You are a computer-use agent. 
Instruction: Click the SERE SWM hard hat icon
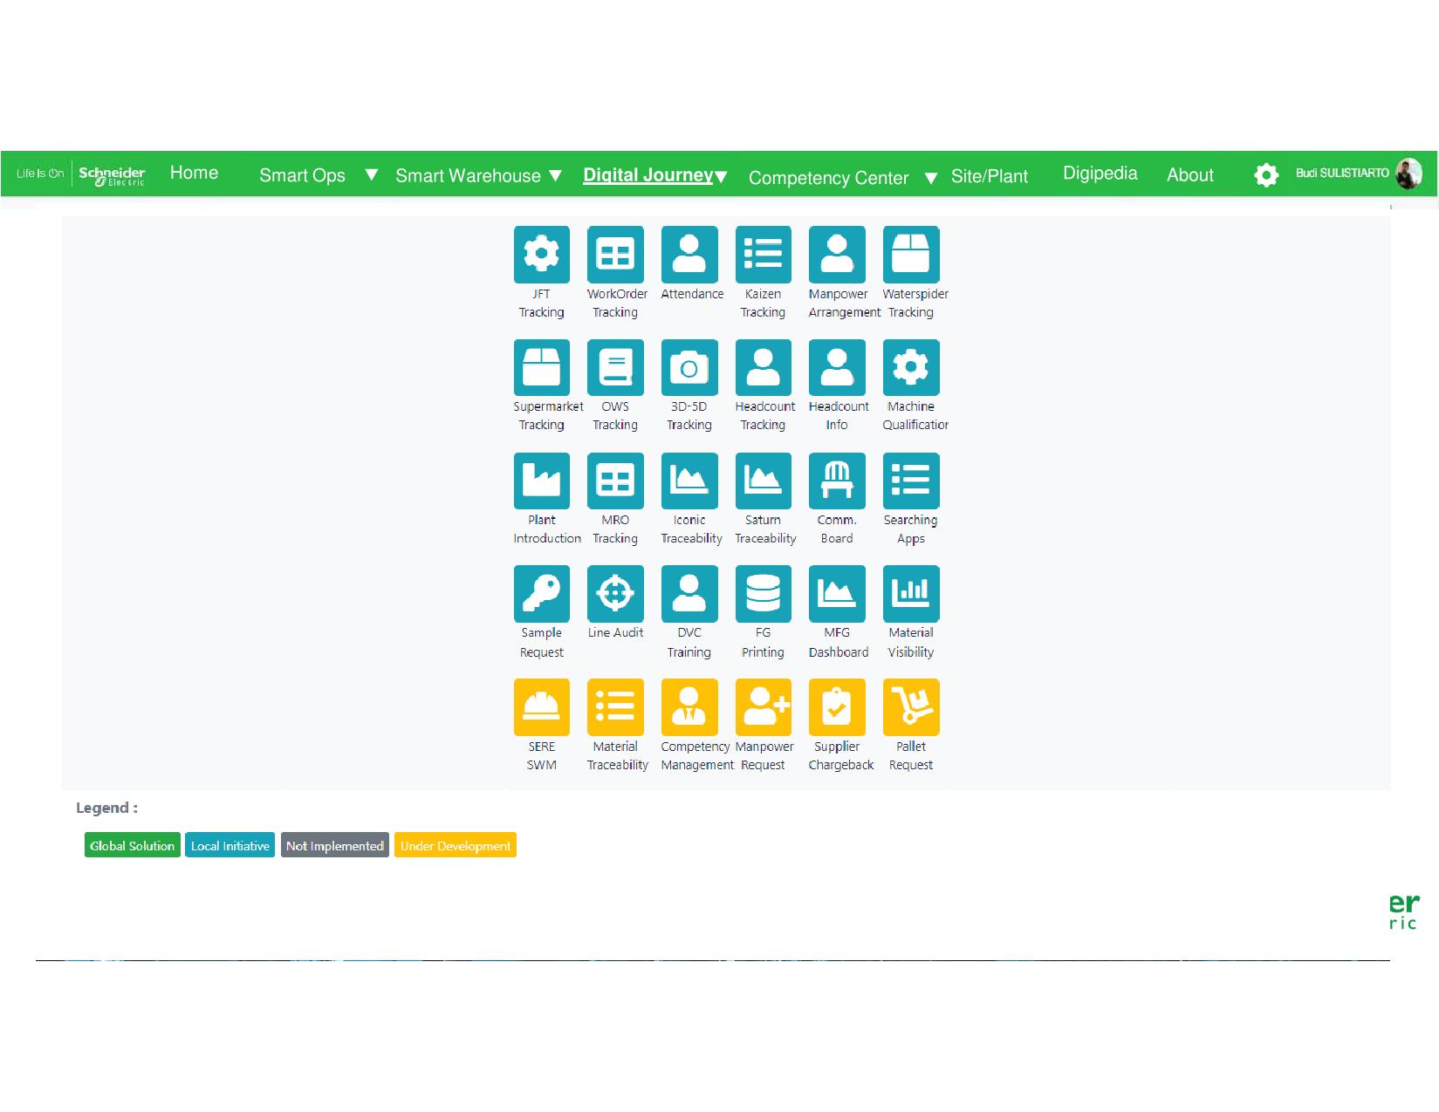[x=541, y=706]
